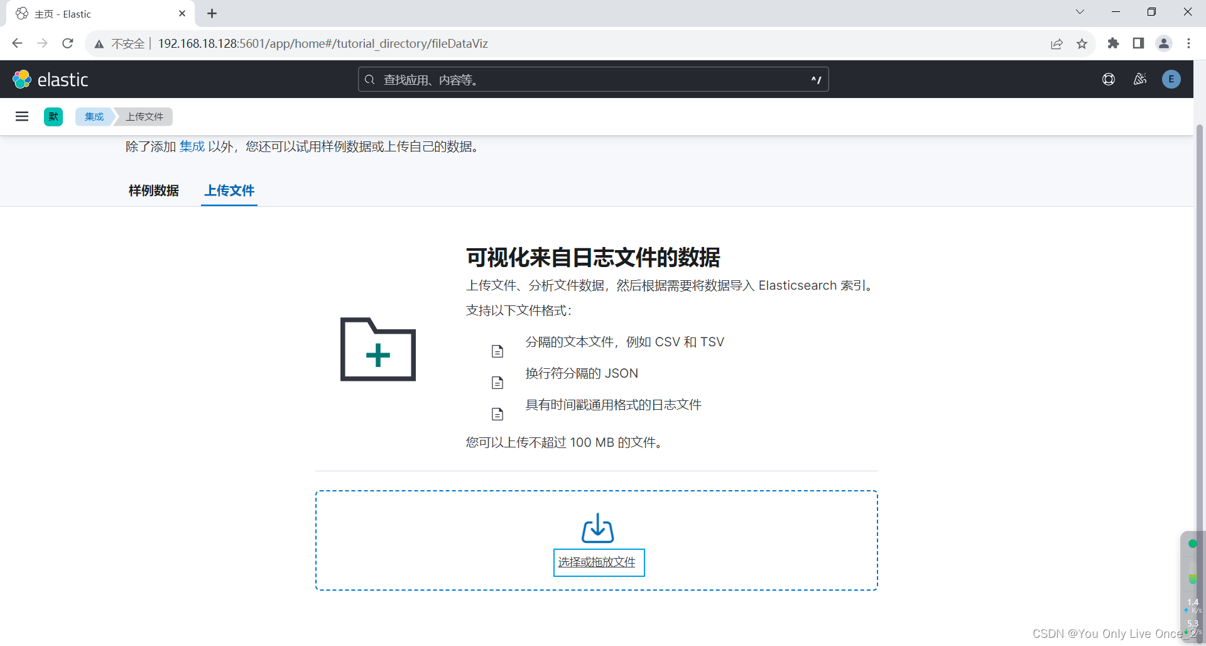Click green dot on floating network widget

tap(1192, 544)
